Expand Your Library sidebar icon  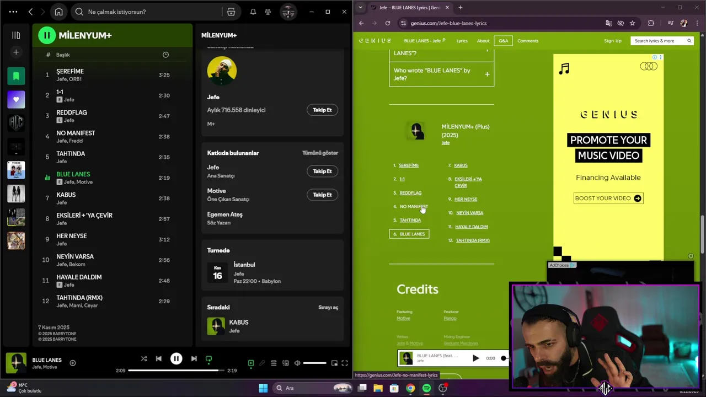coord(16,35)
